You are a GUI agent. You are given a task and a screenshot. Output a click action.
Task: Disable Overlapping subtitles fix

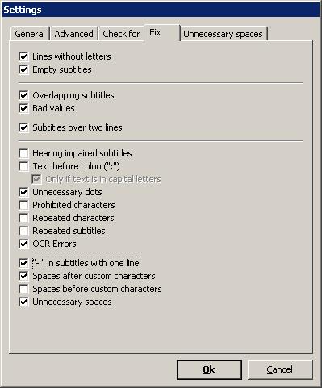pyautogui.click(x=23, y=95)
